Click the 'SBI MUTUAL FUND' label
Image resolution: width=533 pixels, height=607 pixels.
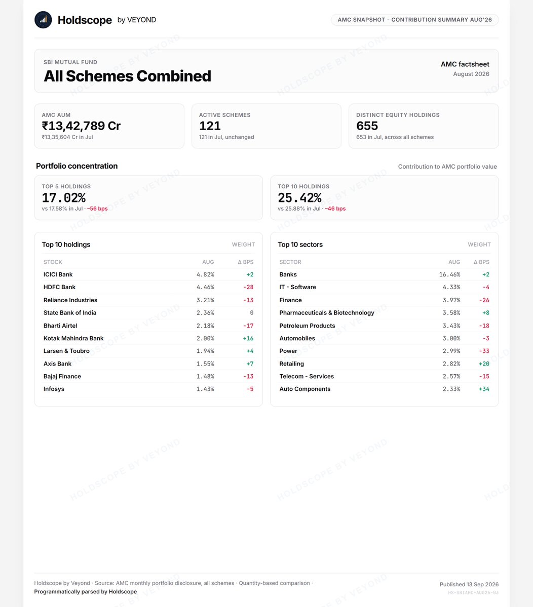coord(70,62)
